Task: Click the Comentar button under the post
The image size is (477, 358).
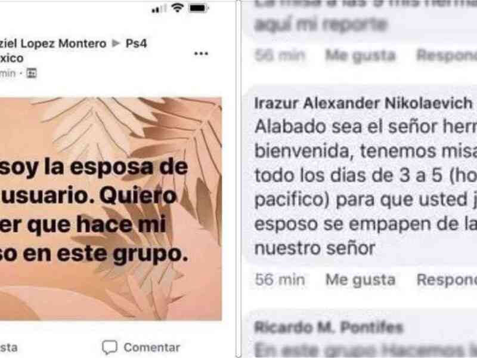Action: coord(141,347)
